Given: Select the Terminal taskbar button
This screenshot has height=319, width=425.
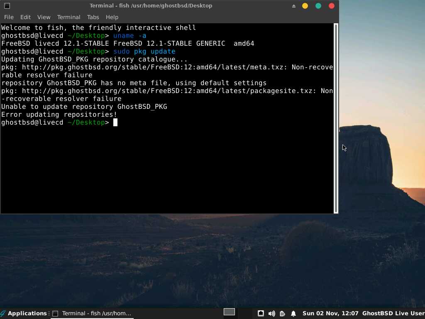Looking at the screenshot, I should pos(92,313).
